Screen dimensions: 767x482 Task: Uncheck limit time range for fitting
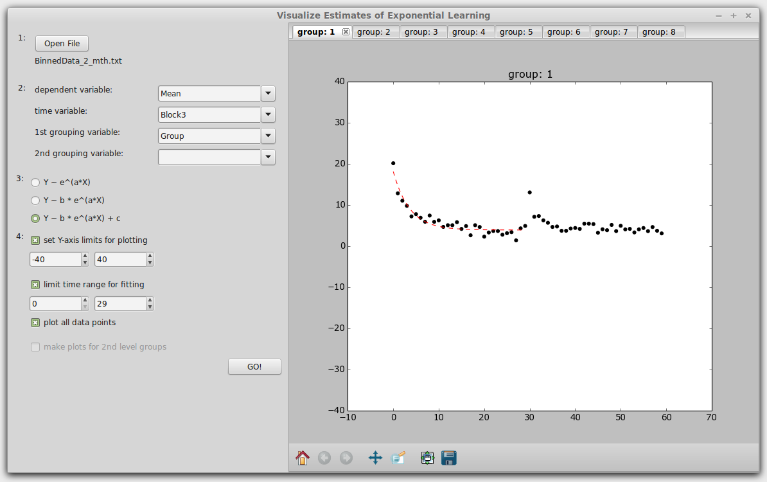(x=36, y=285)
